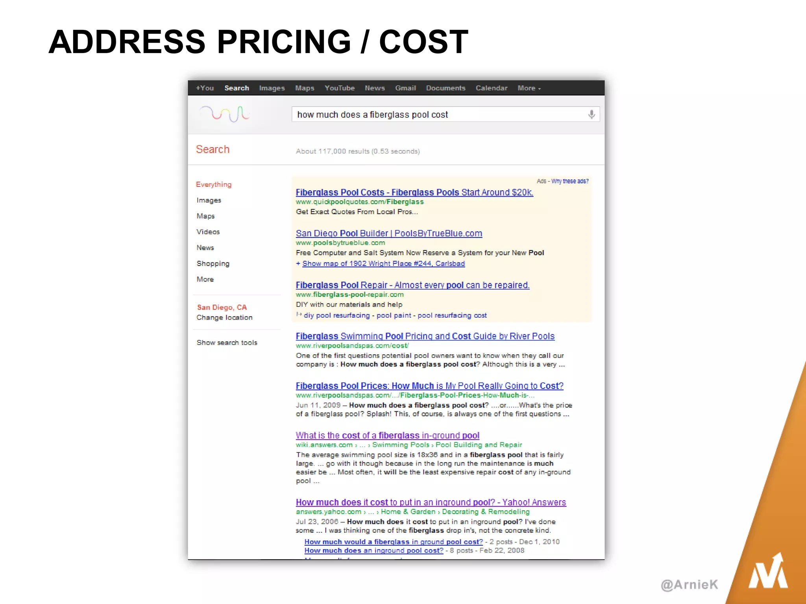The image size is (806, 604).
Task: Open Images in the top navigation bar
Action: [272, 88]
